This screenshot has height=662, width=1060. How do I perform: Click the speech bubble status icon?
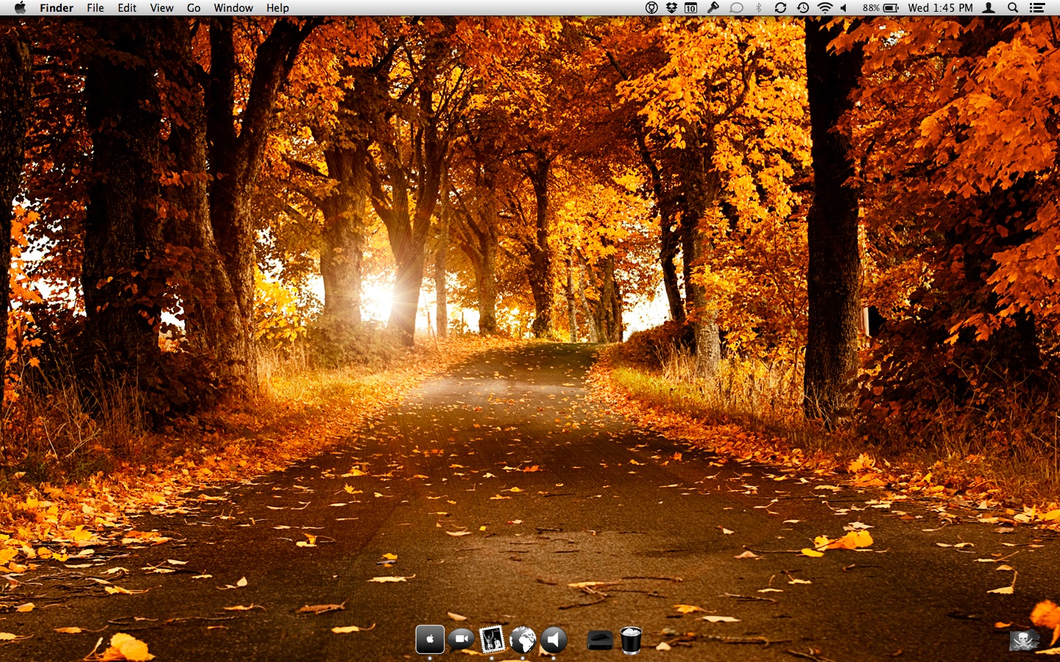tap(736, 8)
